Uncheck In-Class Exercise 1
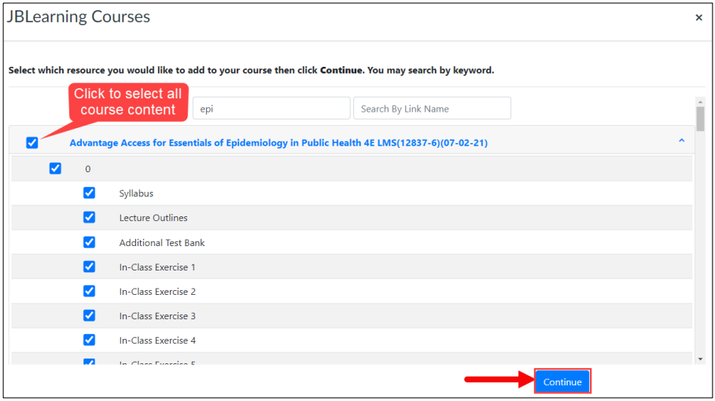This screenshot has width=715, height=401. (x=89, y=267)
